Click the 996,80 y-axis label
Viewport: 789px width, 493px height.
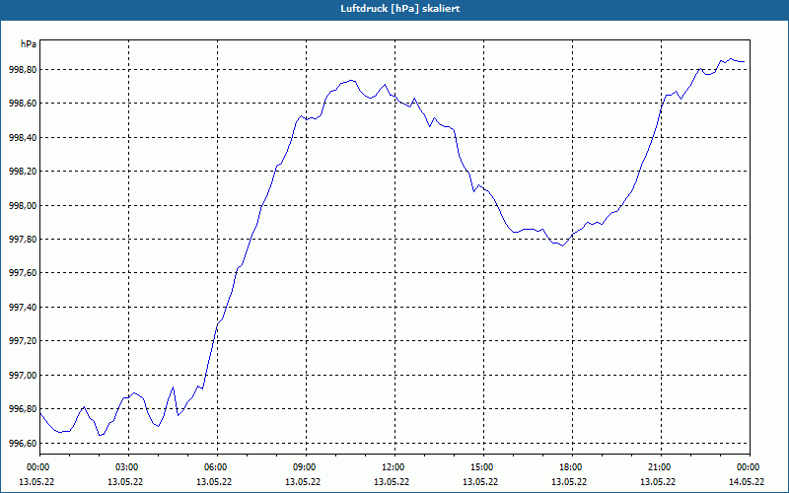point(23,409)
